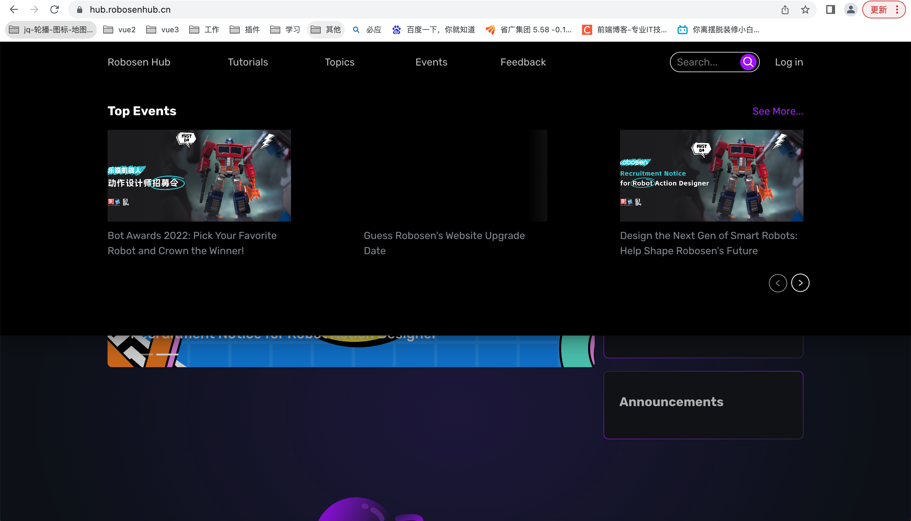Open the 其他 bookmark folder
Image resolution: width=911 pixels, height=521 pixels.
point(326,30)
